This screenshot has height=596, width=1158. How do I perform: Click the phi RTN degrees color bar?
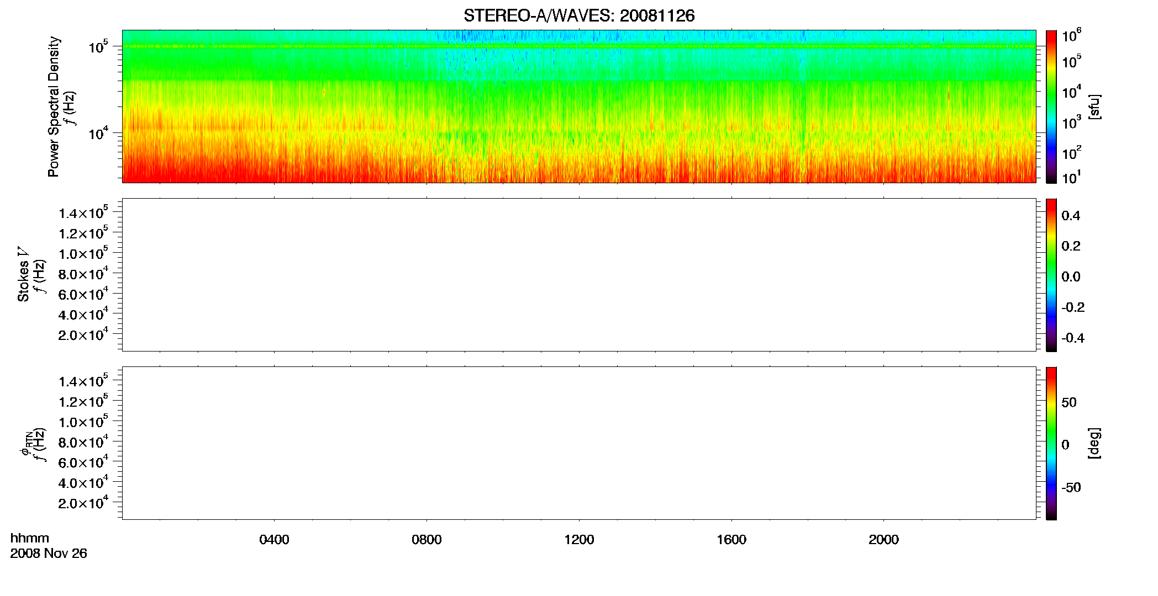click(1051, 443)
